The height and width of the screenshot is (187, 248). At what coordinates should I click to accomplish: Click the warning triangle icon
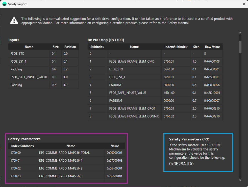pos(14,21)
